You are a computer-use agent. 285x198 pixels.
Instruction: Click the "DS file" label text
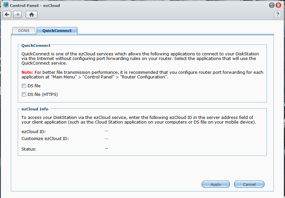(34, 86)
